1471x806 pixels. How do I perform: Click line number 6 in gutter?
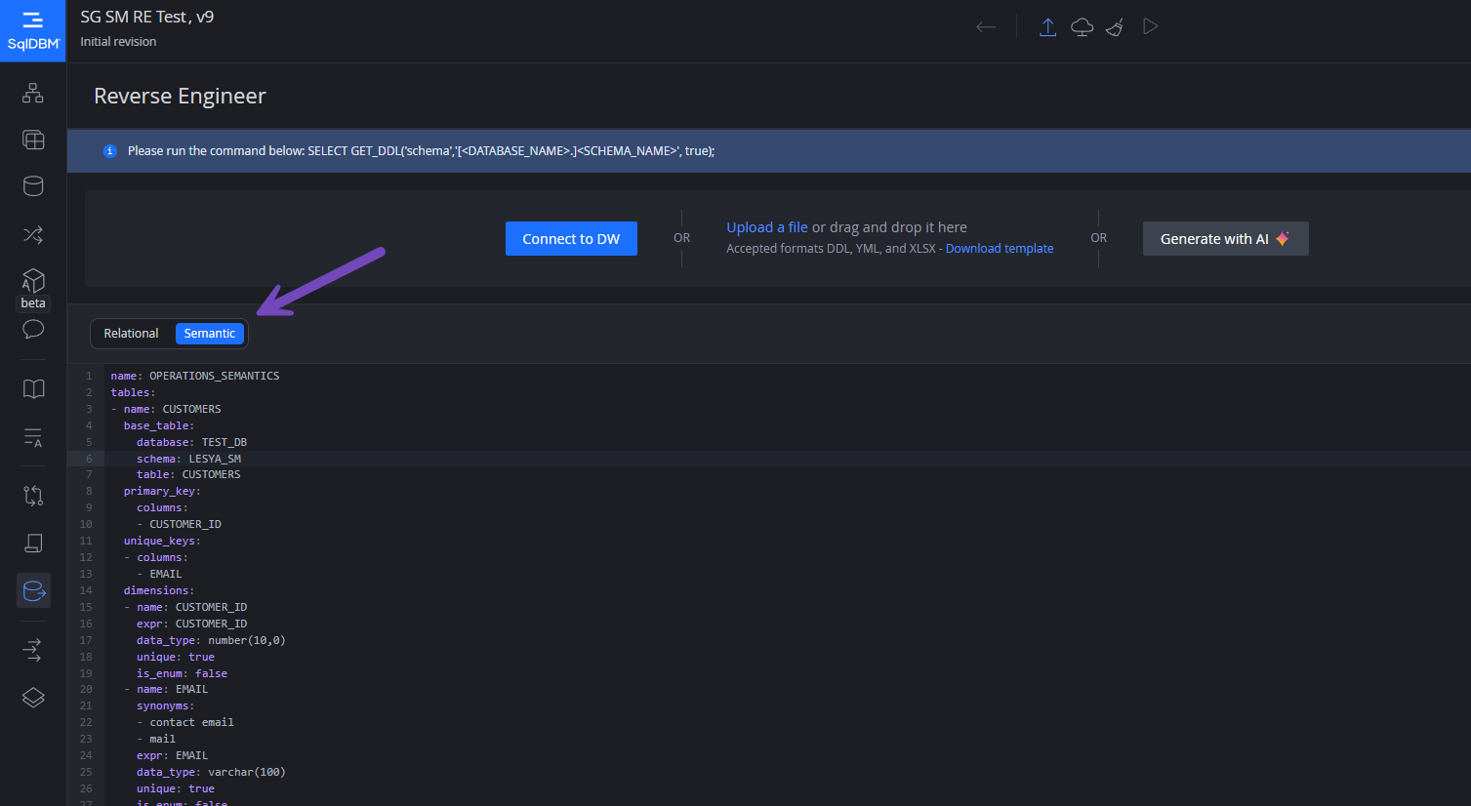click(89, 459)
